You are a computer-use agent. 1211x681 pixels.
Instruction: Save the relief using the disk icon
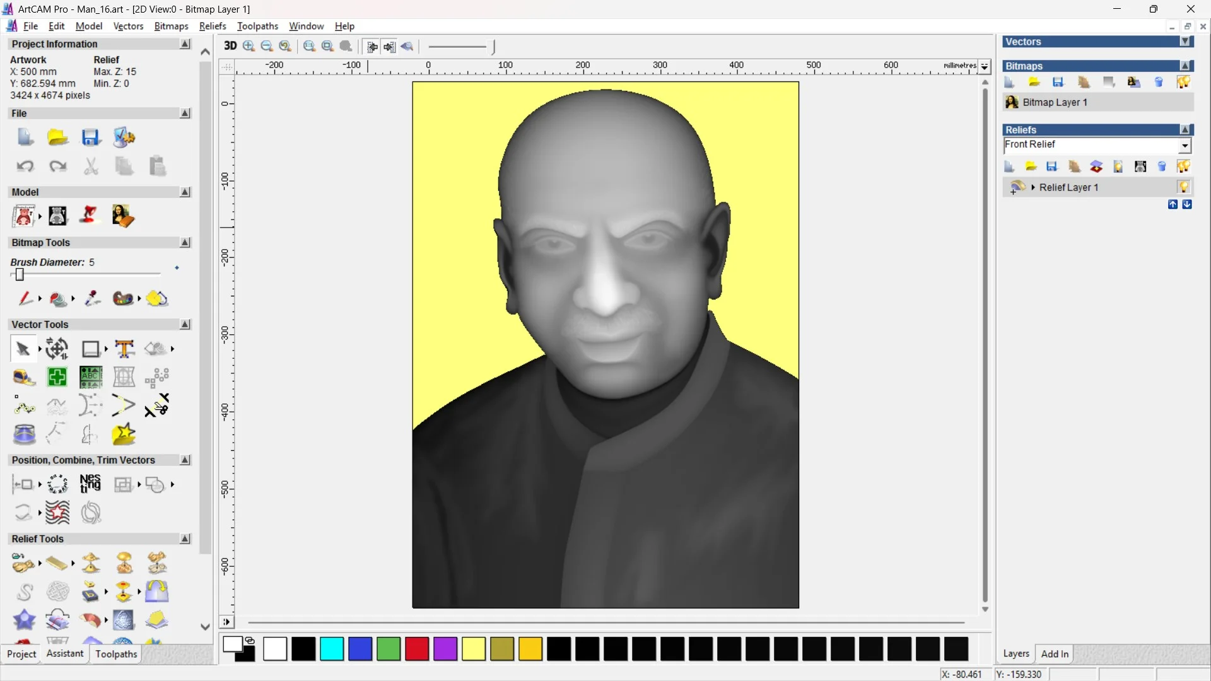tap(1052, 166)
